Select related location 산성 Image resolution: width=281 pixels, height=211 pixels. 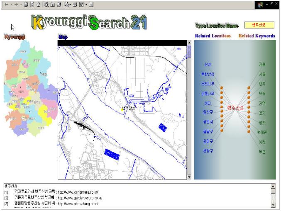(x=208, y=64)
